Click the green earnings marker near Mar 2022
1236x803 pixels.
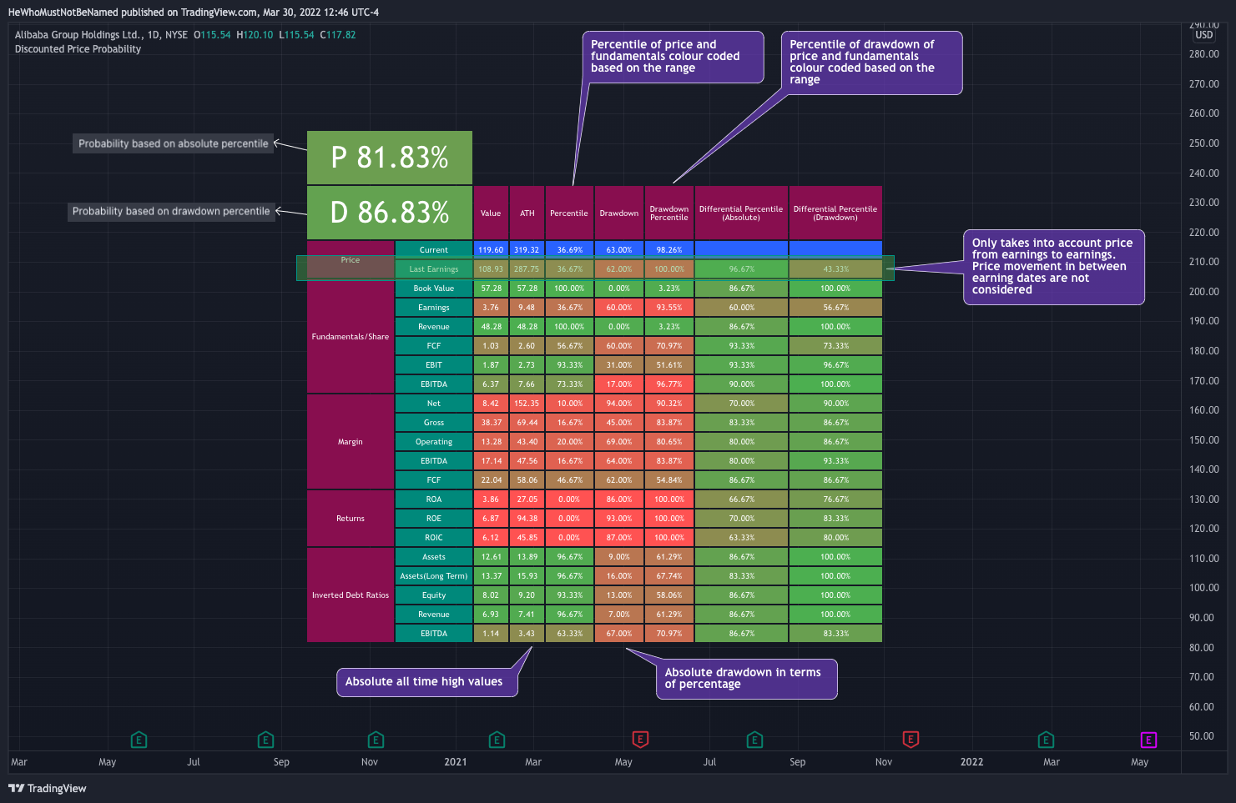[x=1046, y=740]
